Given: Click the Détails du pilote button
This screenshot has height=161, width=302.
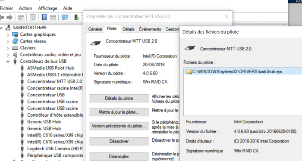Looking at the screenshot, I should pyautogui.click(x=119, y=99).
